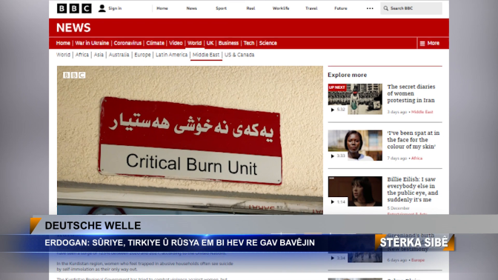Select World section in news bar
Screen dimensions: 498x280
pos(194,43)
